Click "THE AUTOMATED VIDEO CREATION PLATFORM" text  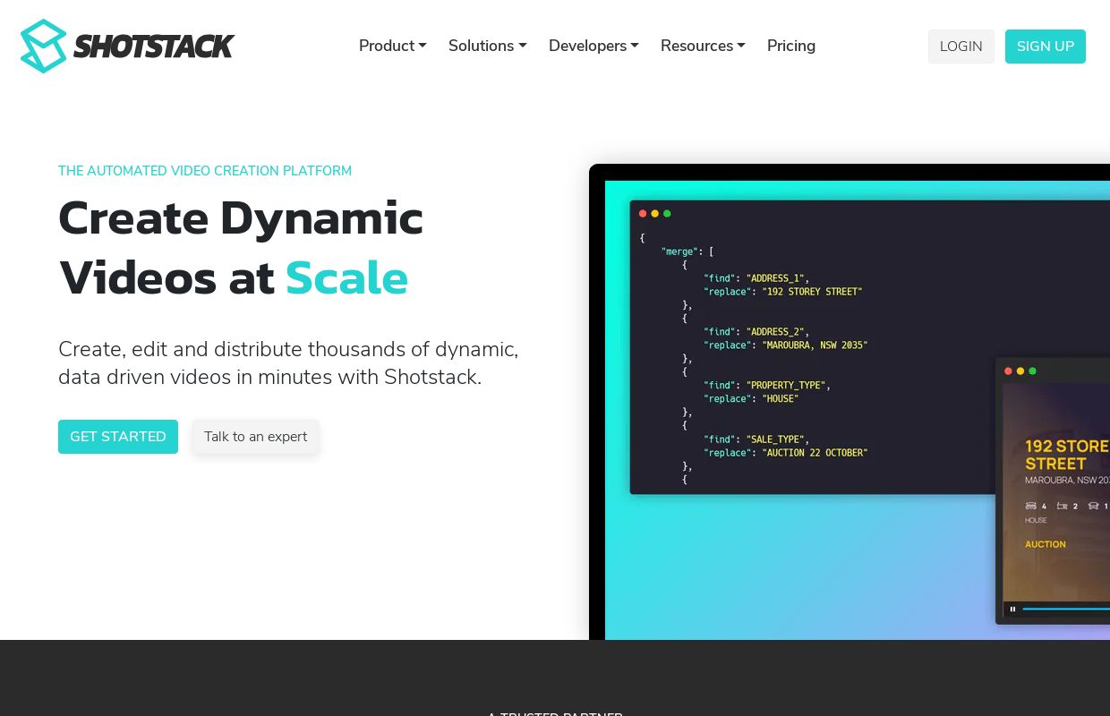[x=205, y=171]
